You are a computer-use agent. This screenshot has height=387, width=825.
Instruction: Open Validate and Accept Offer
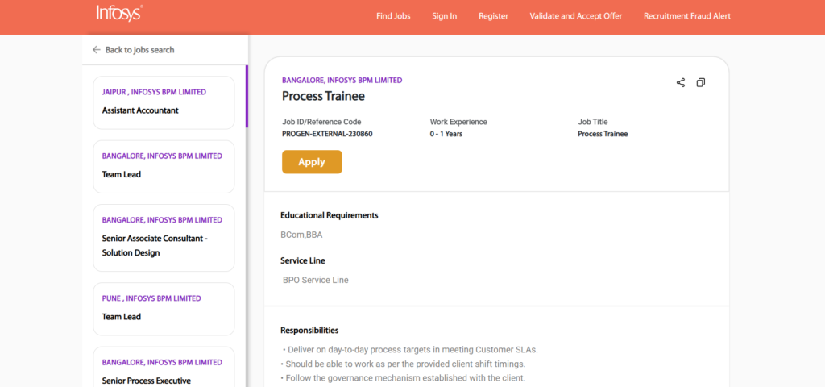[576, 16]
